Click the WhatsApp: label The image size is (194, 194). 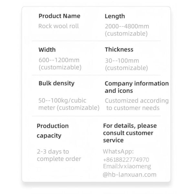[x=118, y=151]
